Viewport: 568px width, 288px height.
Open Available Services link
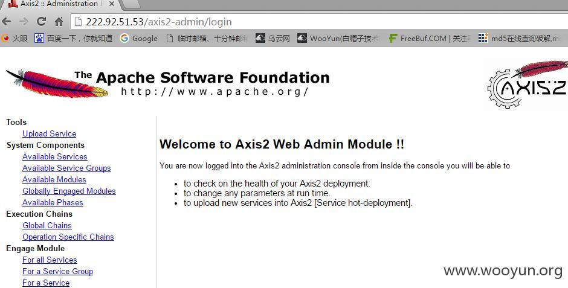coord(55,156)
